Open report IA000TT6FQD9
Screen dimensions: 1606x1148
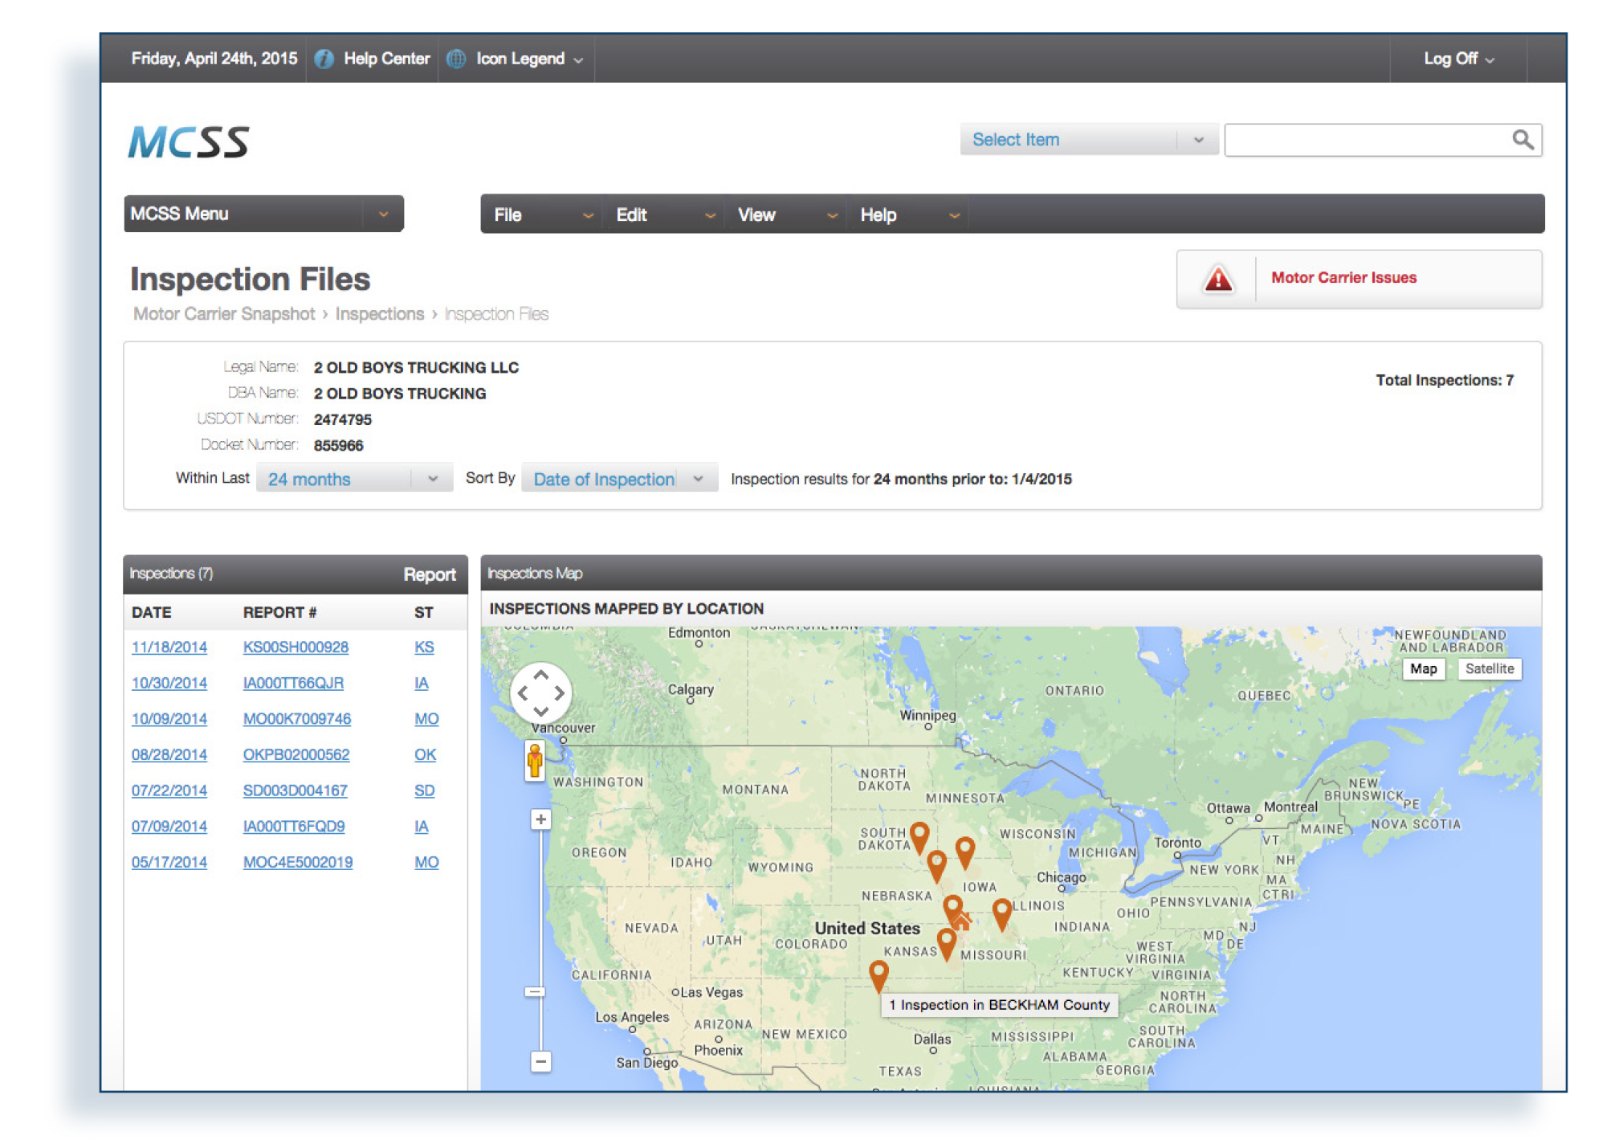coord(293,827)
